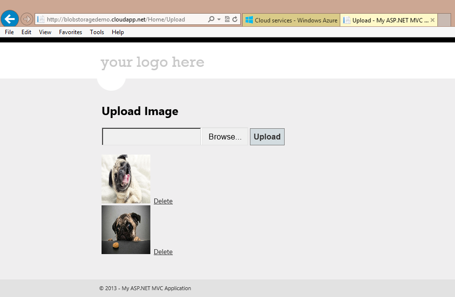Click the 'Upload Image' heading
Screen dimensions: 455x297
140,111
